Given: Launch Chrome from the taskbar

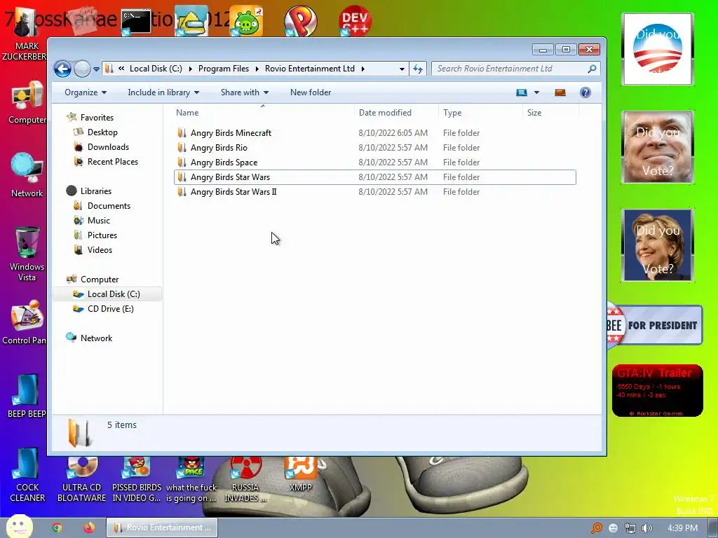Looking at the screenshot, I should click(x=57, y=527).
